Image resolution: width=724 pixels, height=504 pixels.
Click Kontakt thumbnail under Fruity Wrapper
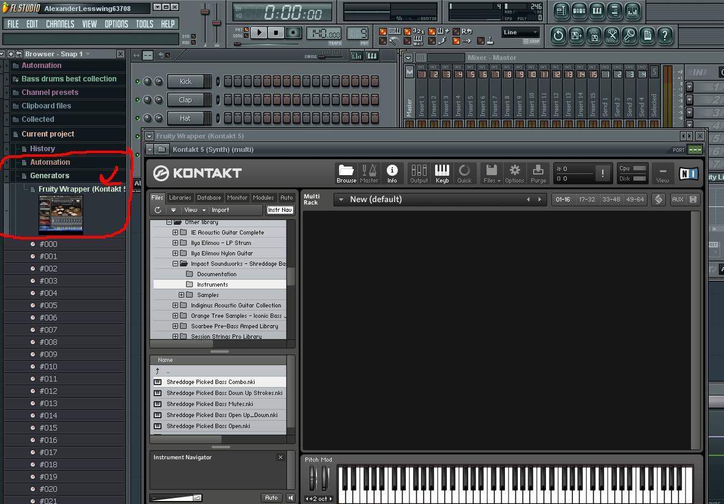pyautogui.click(x=61, y=214)
